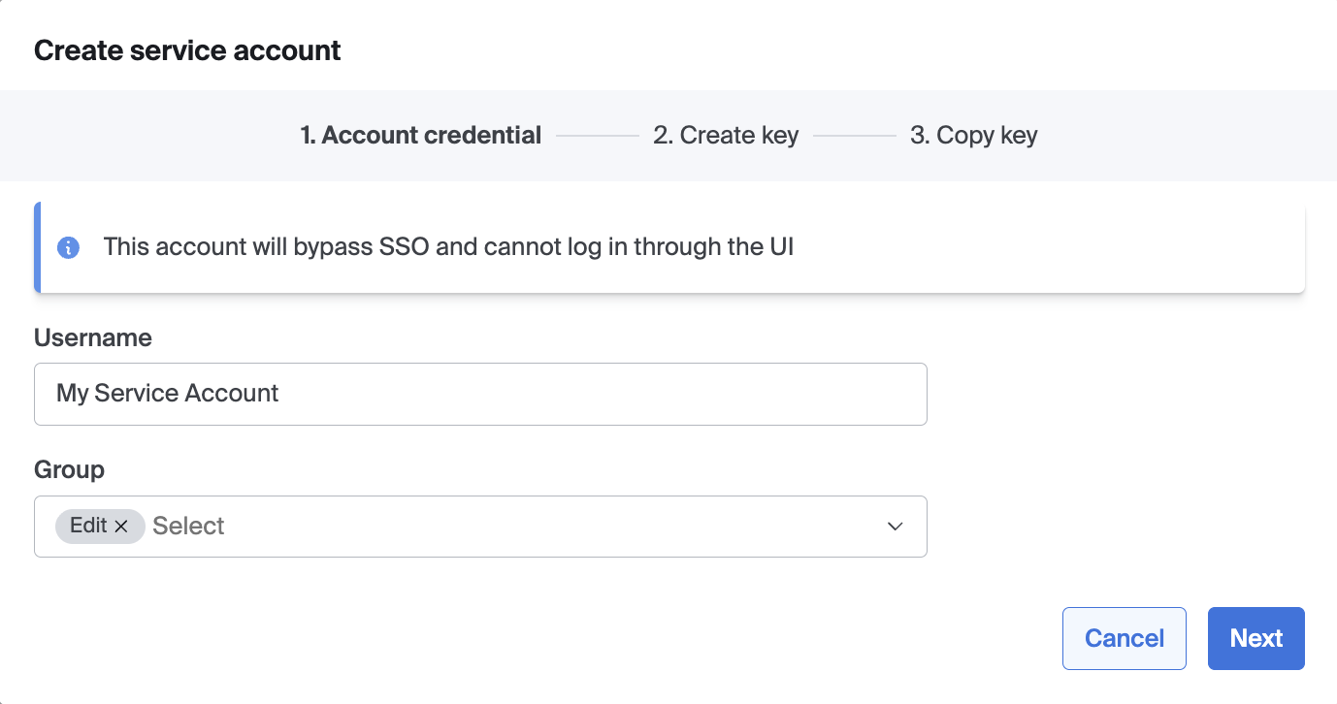Click the connector line before Copy key
This screenshot has width=1337, height=704.
(x=854, y=136)
